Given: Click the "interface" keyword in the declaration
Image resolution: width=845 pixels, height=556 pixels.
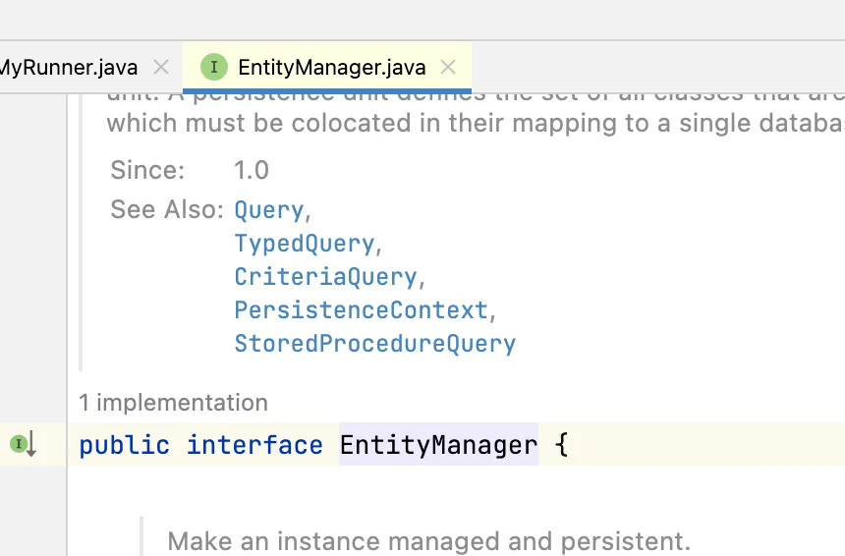Looking at the screenshot, I should [x=254, y=446].
